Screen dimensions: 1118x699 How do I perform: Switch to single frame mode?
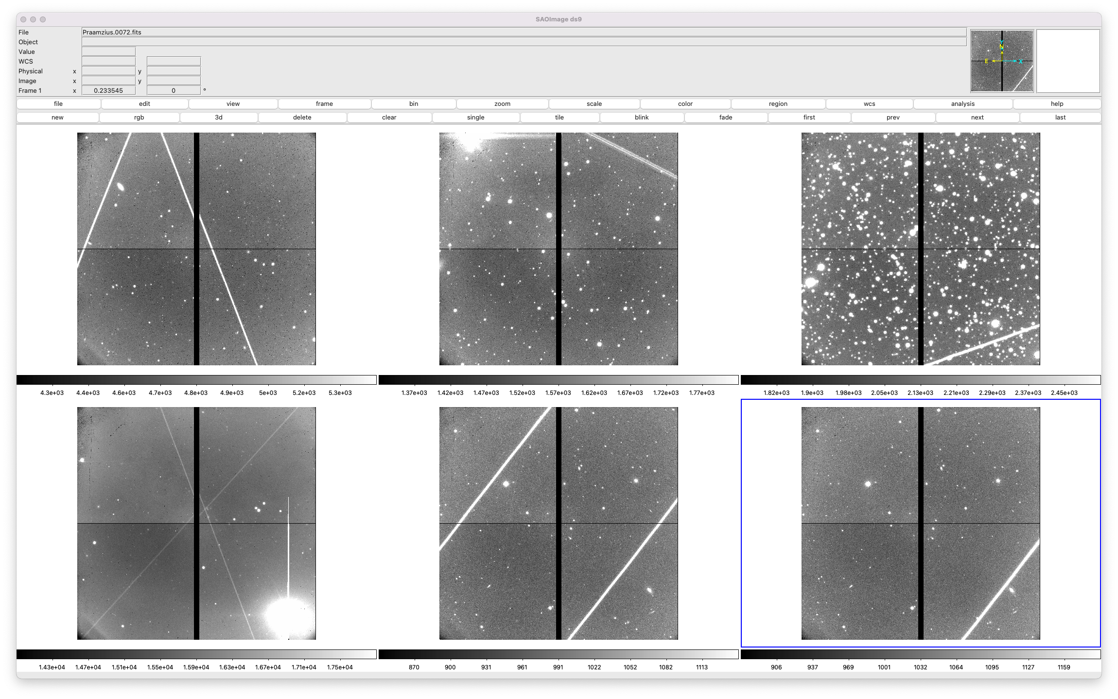(475, 117)
